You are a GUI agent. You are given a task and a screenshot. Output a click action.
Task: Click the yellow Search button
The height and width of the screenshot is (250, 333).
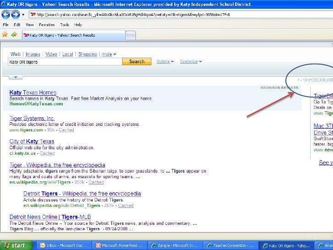pyautogui.click(x=137, y=61)
